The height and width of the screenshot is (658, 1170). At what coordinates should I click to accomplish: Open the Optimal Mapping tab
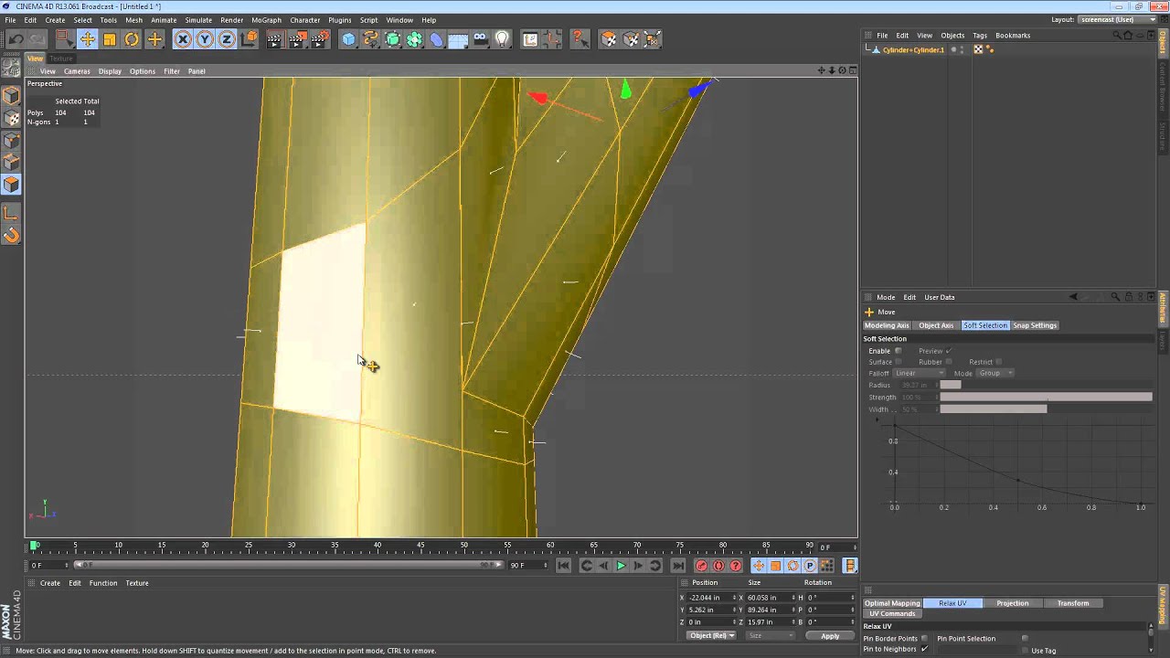(x=892, y=603)
